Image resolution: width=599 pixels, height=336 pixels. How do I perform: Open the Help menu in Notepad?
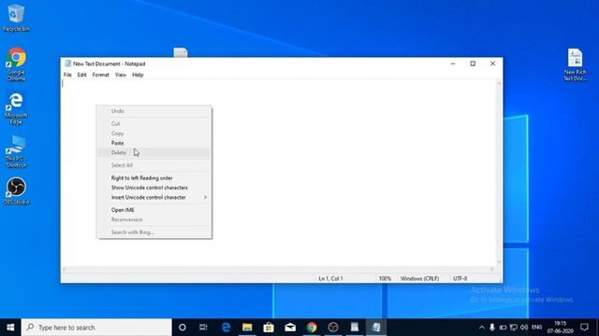point(138,75)
